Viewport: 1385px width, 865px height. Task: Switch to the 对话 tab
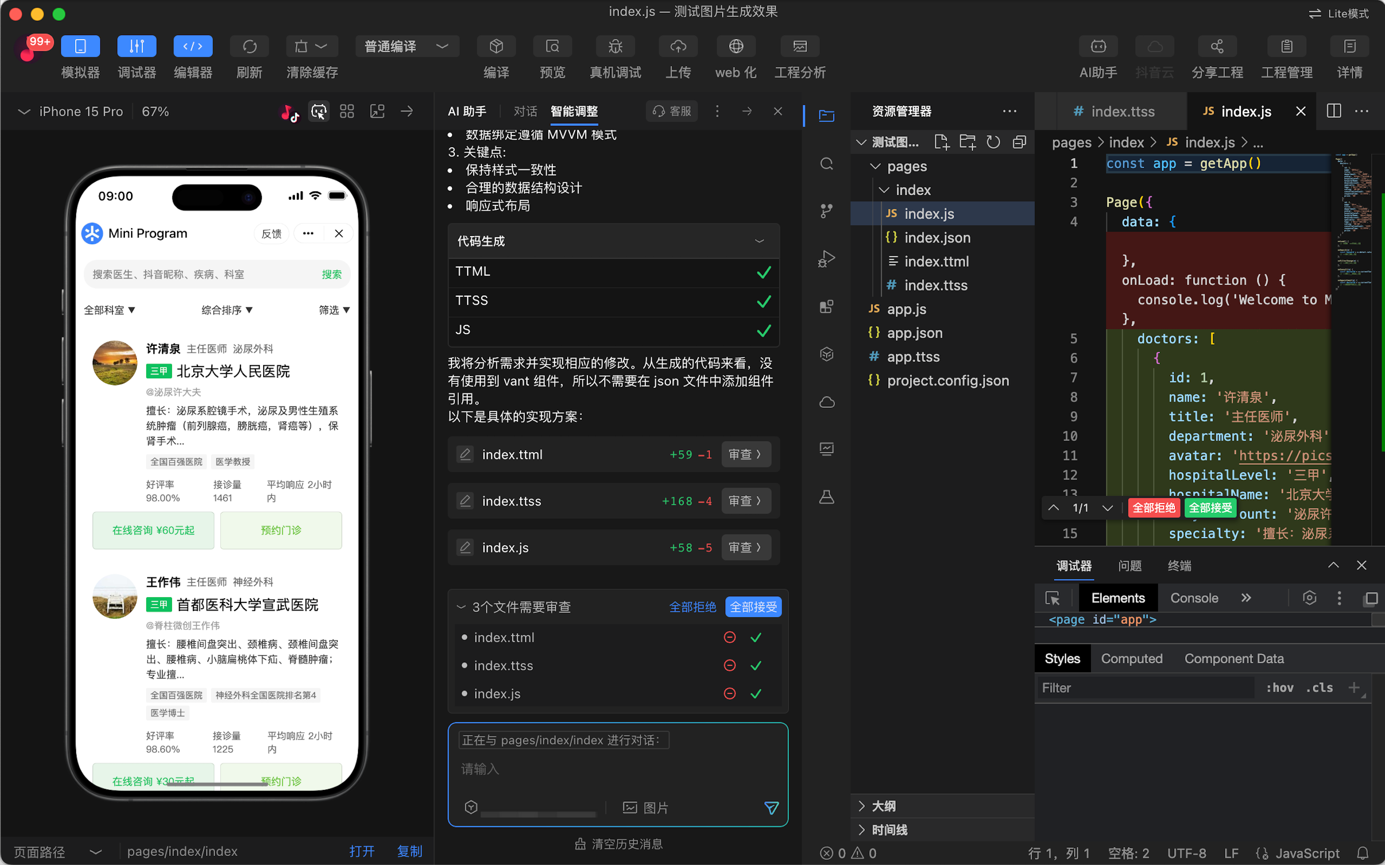pos(525,111)
